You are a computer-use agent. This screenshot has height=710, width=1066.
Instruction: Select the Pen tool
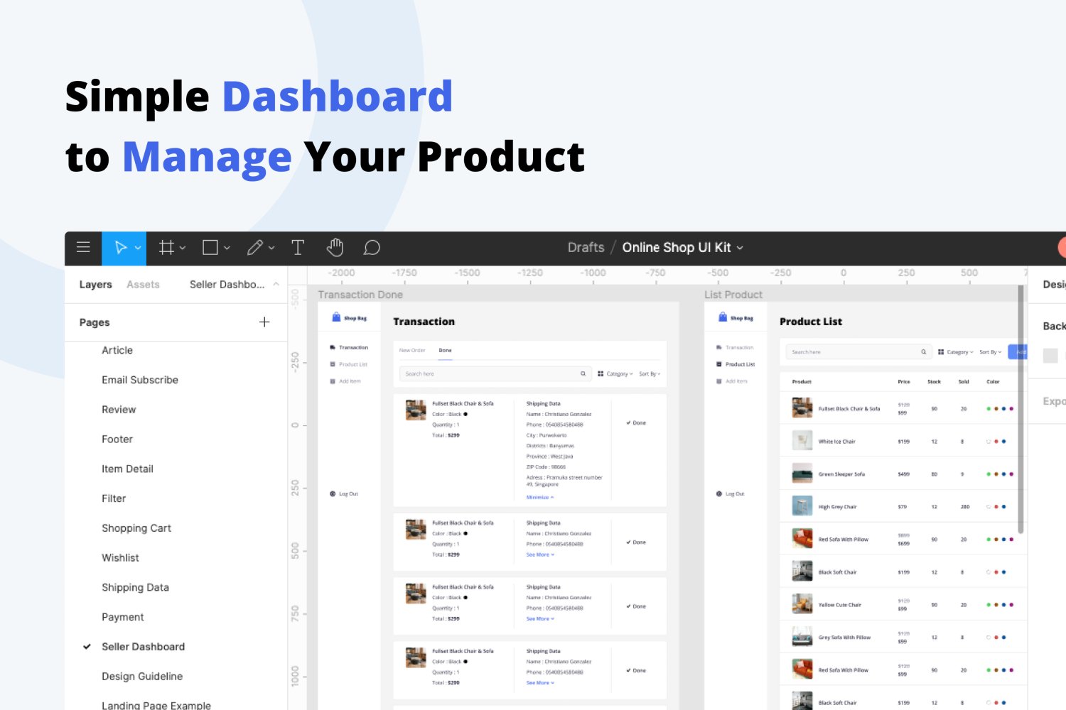254,247
